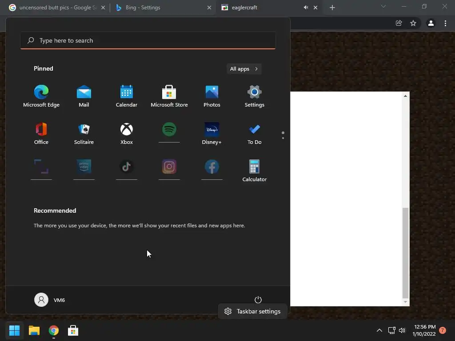Open Microsoft Store from pinned apps

(169, 96)
